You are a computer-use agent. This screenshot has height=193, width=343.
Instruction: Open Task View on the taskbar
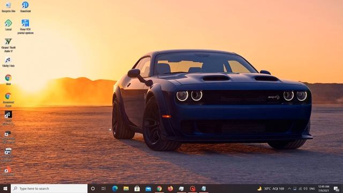pyautogui.click(x=103, y=188)
